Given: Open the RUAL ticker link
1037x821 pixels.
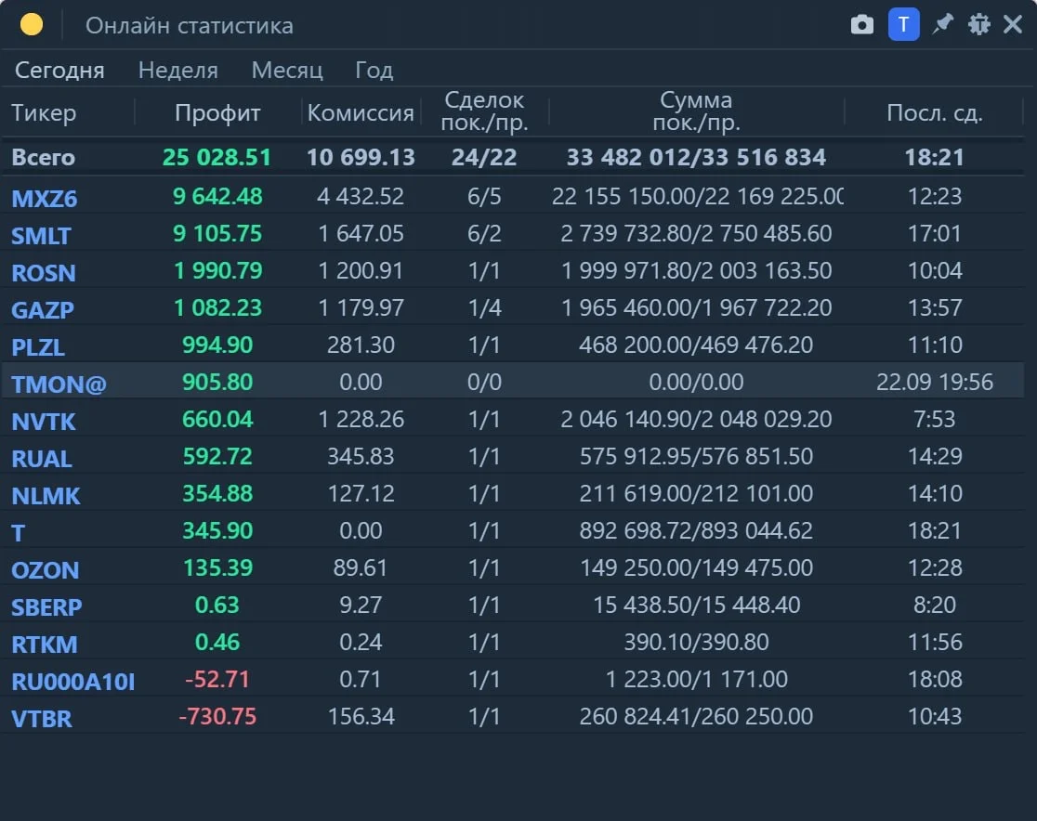Looking at the screenshot, I should 42,458.
